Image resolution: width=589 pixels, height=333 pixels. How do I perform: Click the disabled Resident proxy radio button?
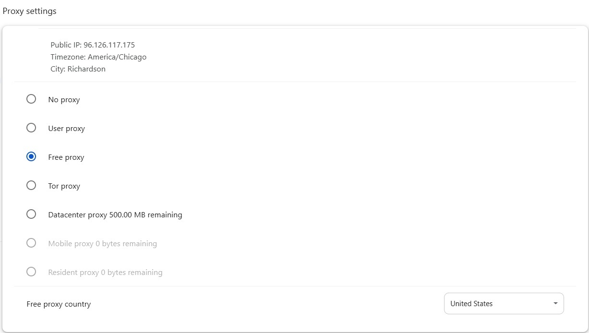(31, 272)
